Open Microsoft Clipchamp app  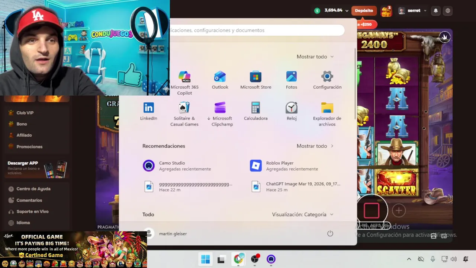tap(220, 114)
